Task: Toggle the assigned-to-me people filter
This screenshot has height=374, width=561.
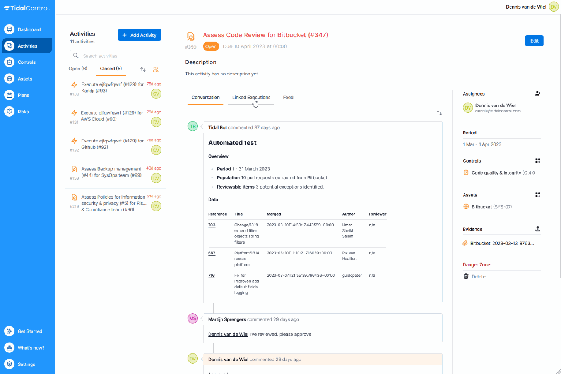Action: pos(156,69)
